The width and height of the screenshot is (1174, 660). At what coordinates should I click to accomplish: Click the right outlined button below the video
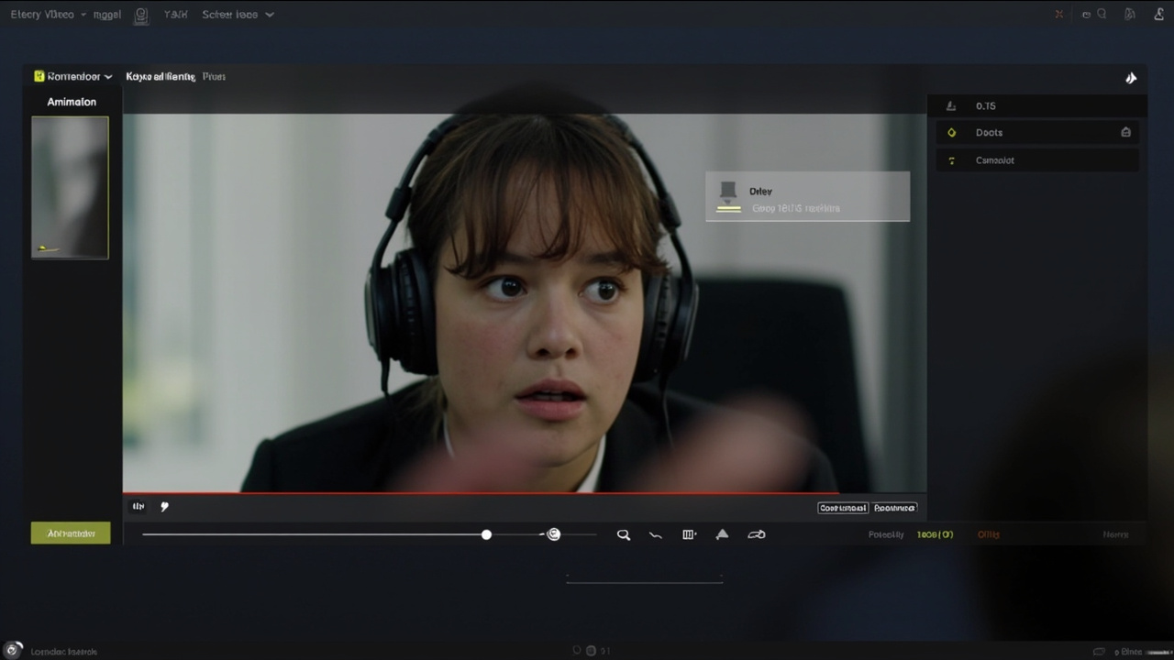[894, 508]
